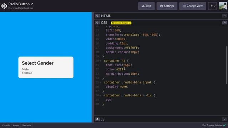Expand HTML panel dropdown arrow
This screenshot has height=128, width=228.
pos(224,16)
